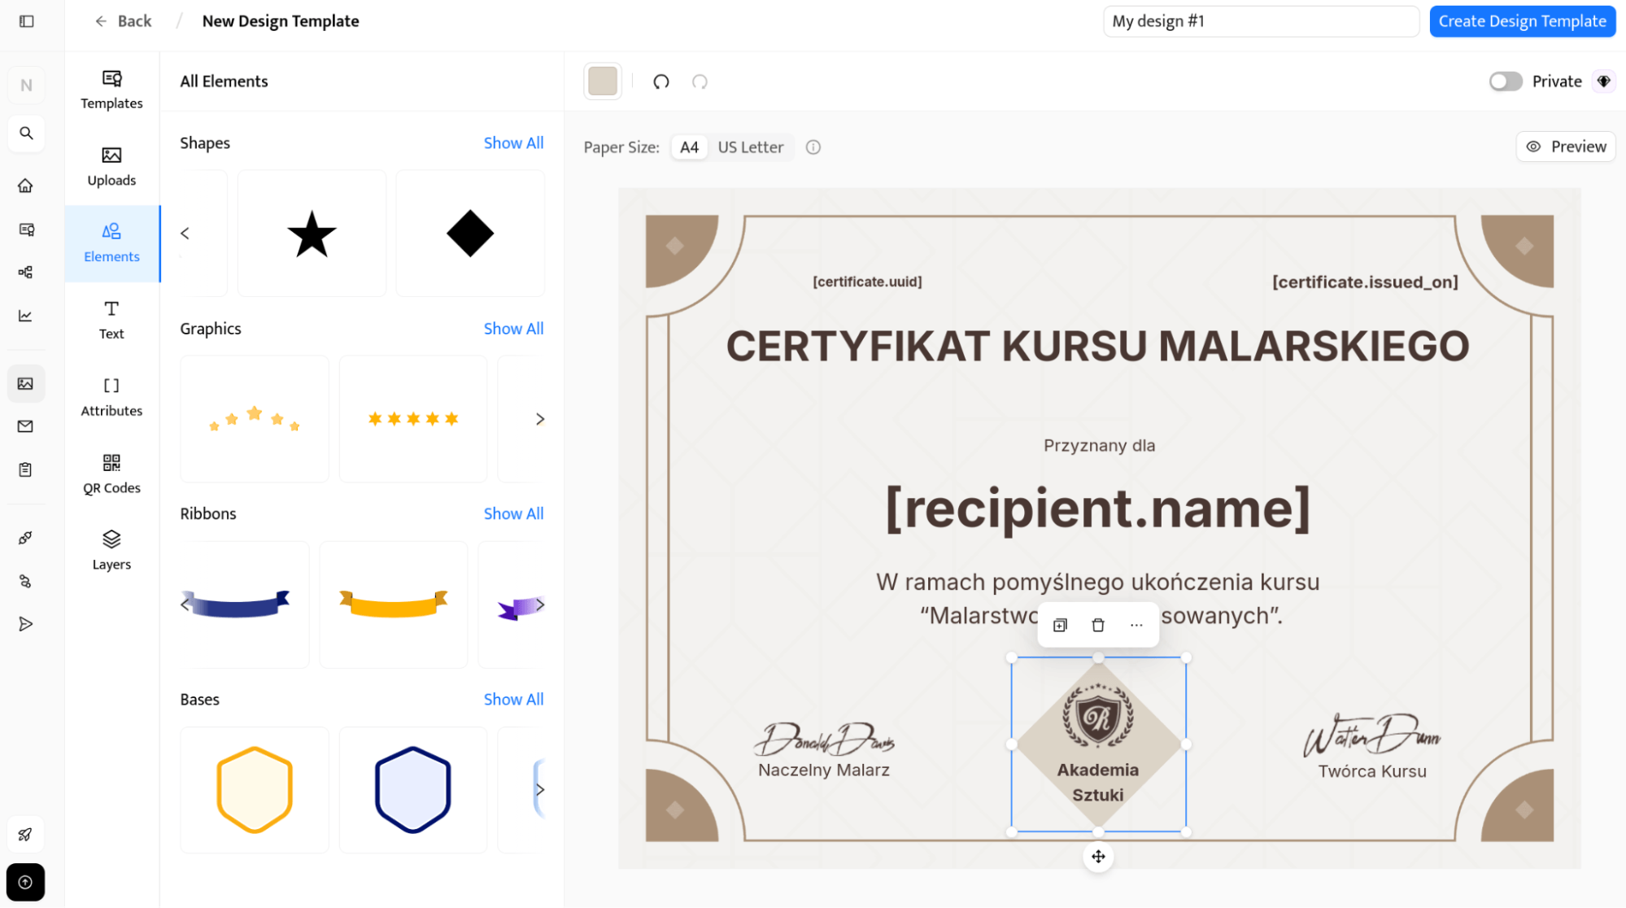
Task: Open the mail envelope icon in left rail
Action: pyautogui.click(x=26, y=426)
